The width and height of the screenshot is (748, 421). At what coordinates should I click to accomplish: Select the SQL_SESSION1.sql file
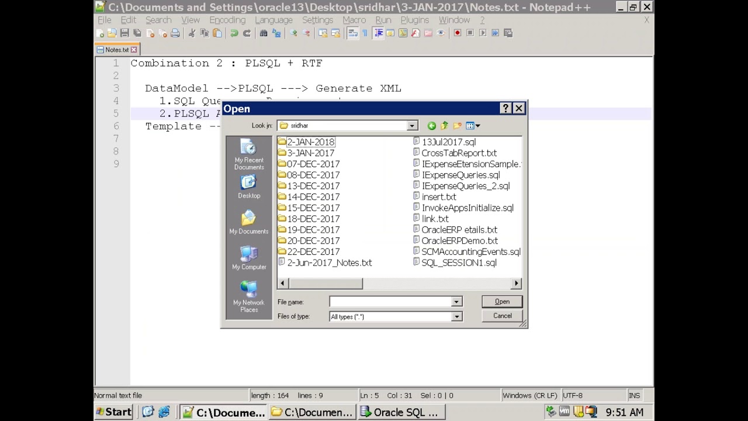click(455, 263)
